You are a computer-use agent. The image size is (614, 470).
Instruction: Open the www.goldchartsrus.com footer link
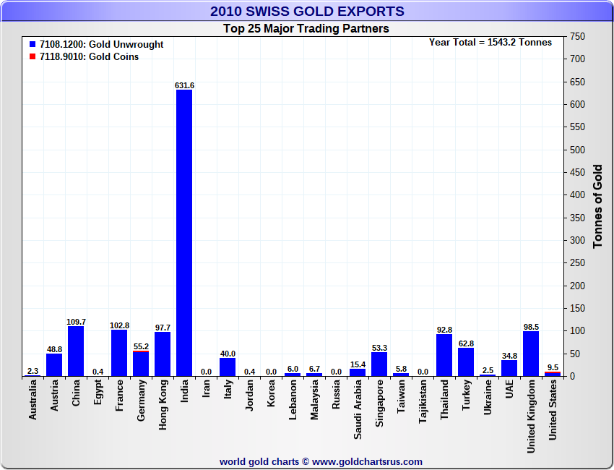pos(367,462)
